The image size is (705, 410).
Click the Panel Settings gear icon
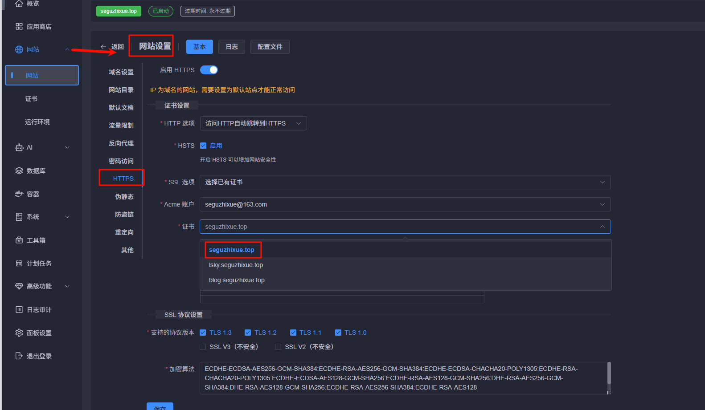click(x=19, y=333)
